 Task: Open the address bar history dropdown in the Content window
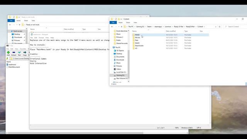pos(215,27)
